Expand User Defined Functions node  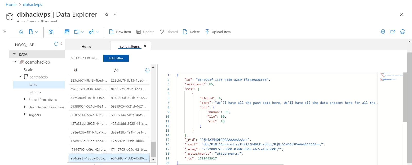(25, 107)
